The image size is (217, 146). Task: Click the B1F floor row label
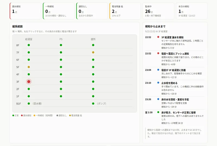pos(18,104)
